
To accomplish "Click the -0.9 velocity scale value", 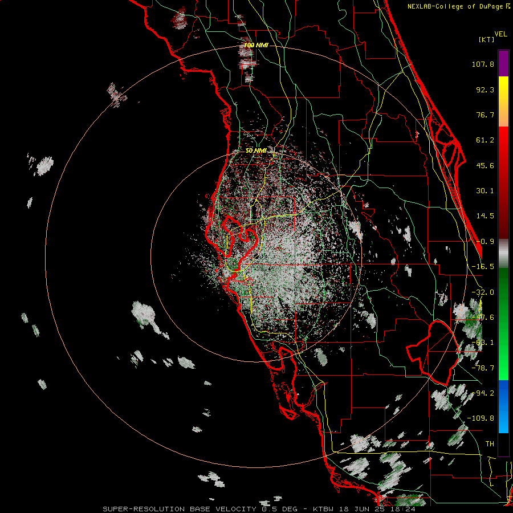I will click(x=485, y=242).
